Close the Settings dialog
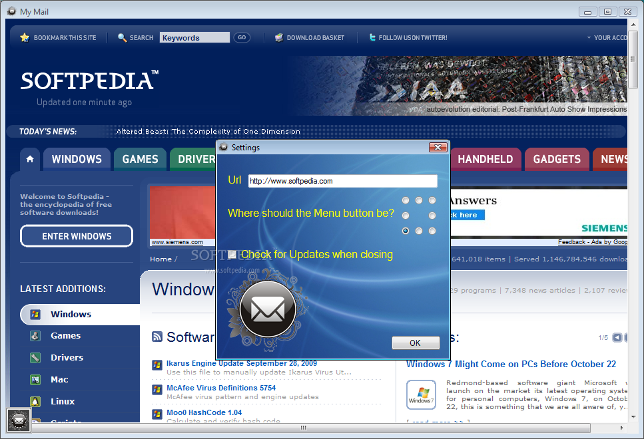Screen dimensions: 644x439 (x=438, y=147)
